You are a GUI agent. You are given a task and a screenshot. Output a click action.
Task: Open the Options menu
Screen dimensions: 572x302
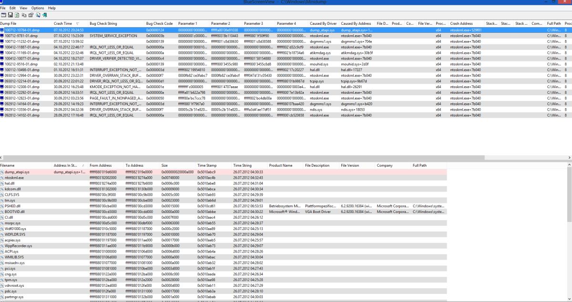38,8
